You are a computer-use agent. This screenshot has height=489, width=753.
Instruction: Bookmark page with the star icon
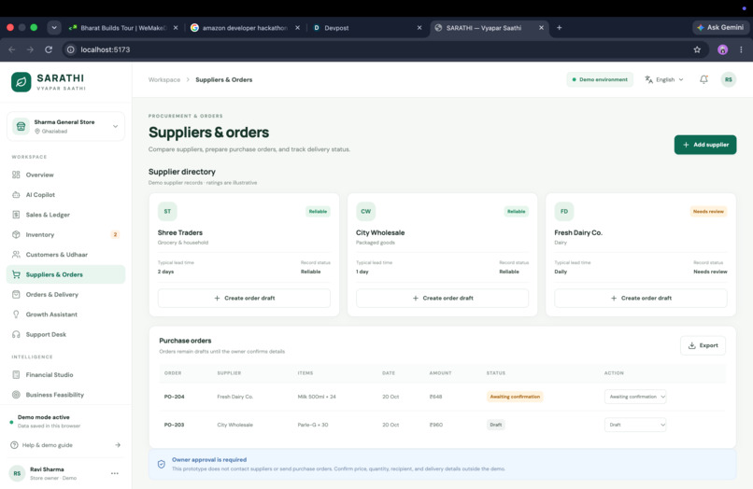697,49
